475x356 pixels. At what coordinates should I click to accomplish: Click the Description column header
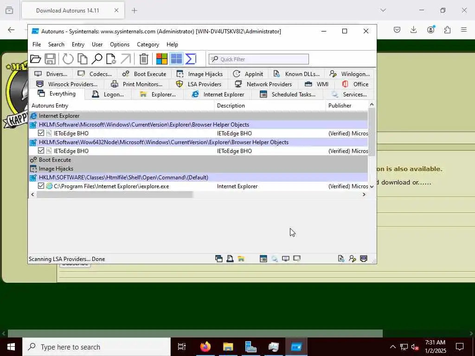click(270, 106)
